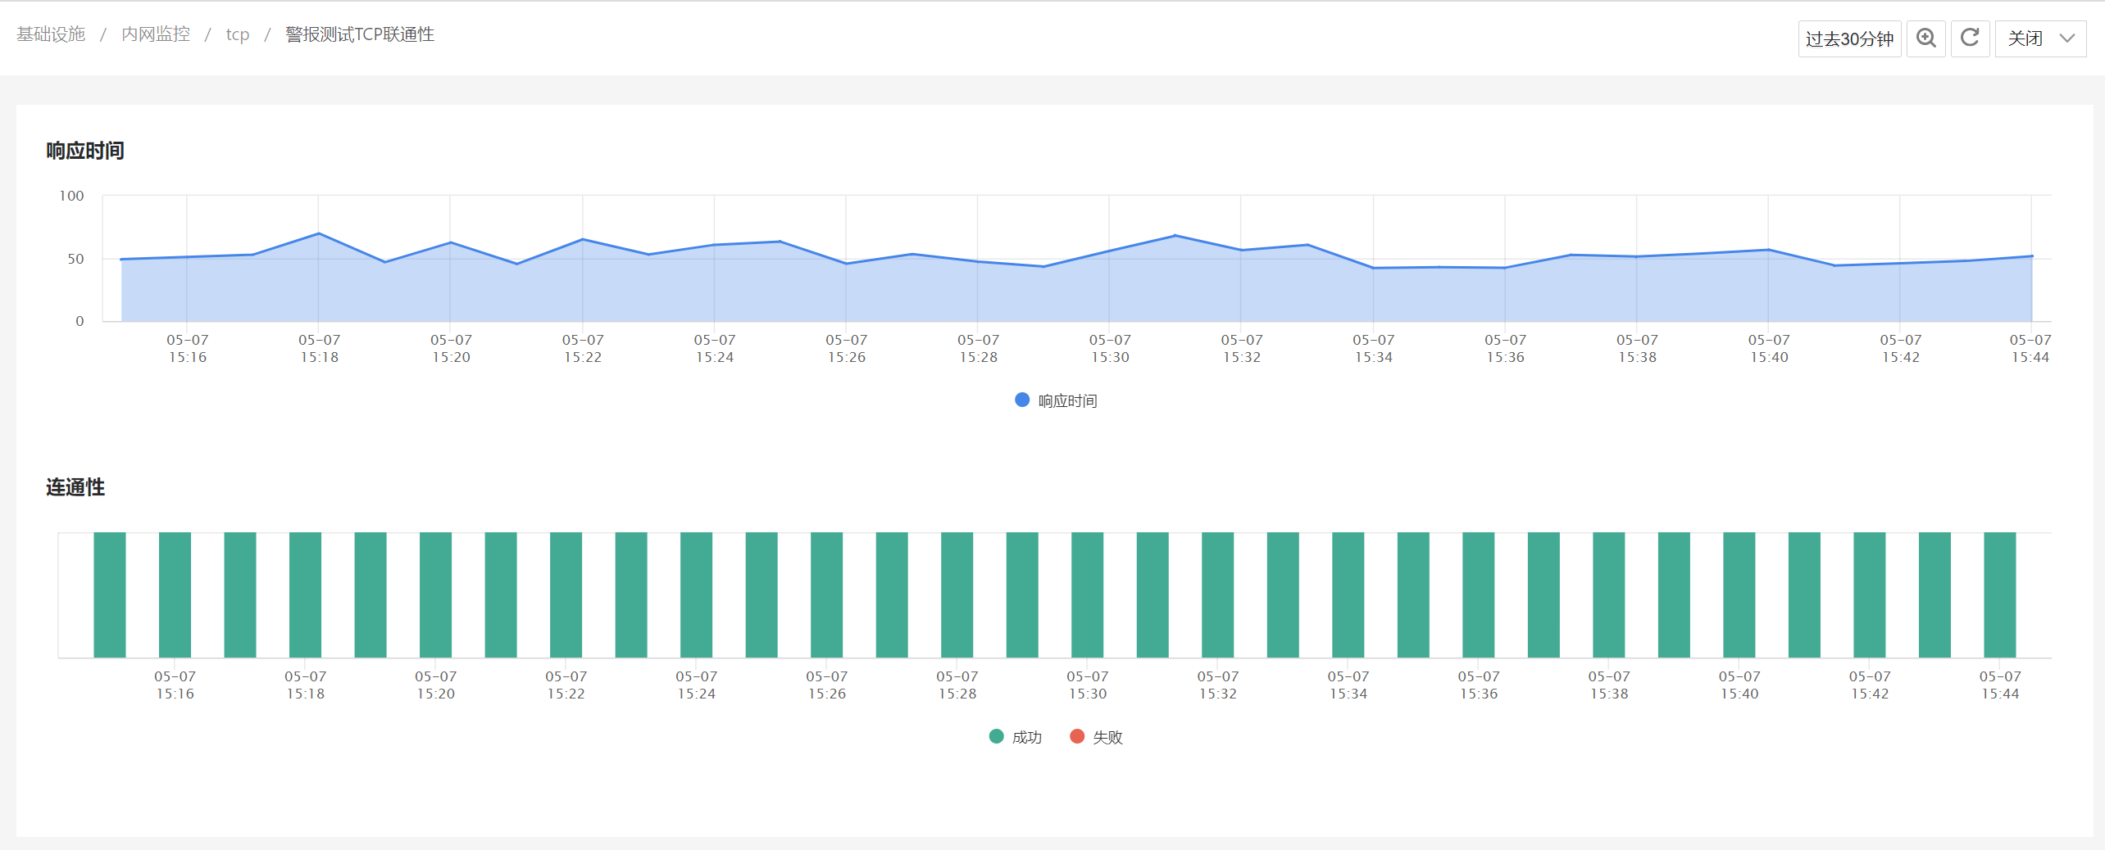
Task: Open the 关闭 auto-refresh dropdown
Action: tap(2040, 38)
